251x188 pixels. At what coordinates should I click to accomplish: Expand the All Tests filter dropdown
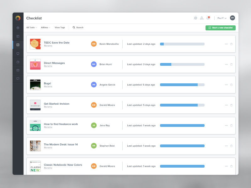point(31,28)
